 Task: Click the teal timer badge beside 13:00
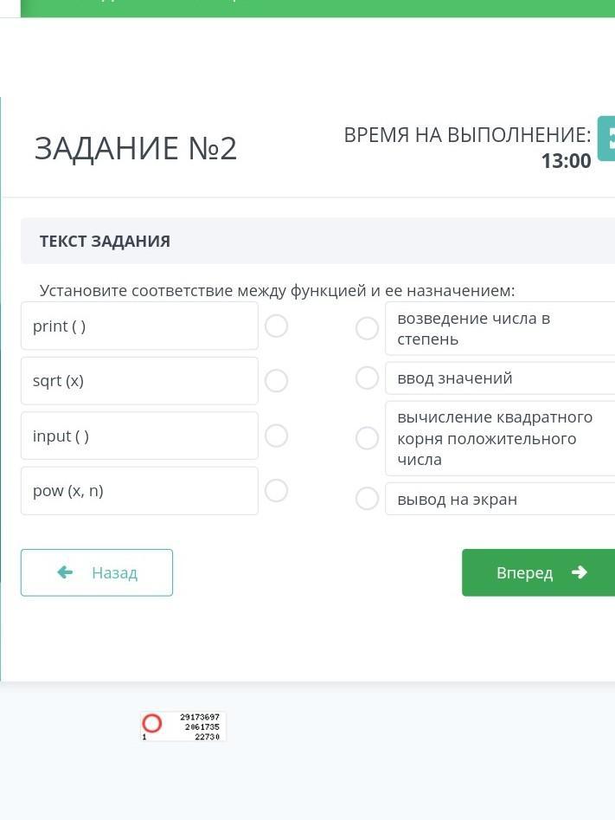(x=606, y=139)
